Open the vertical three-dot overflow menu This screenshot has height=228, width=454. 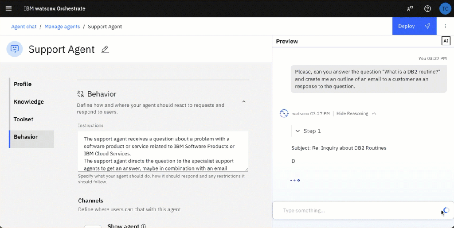[445, 26]
